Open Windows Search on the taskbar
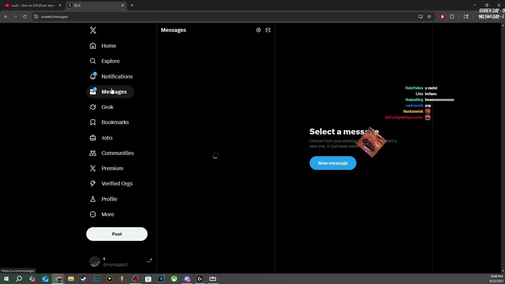The height and width of the screenshot is (284, 505). coord(19,279)
